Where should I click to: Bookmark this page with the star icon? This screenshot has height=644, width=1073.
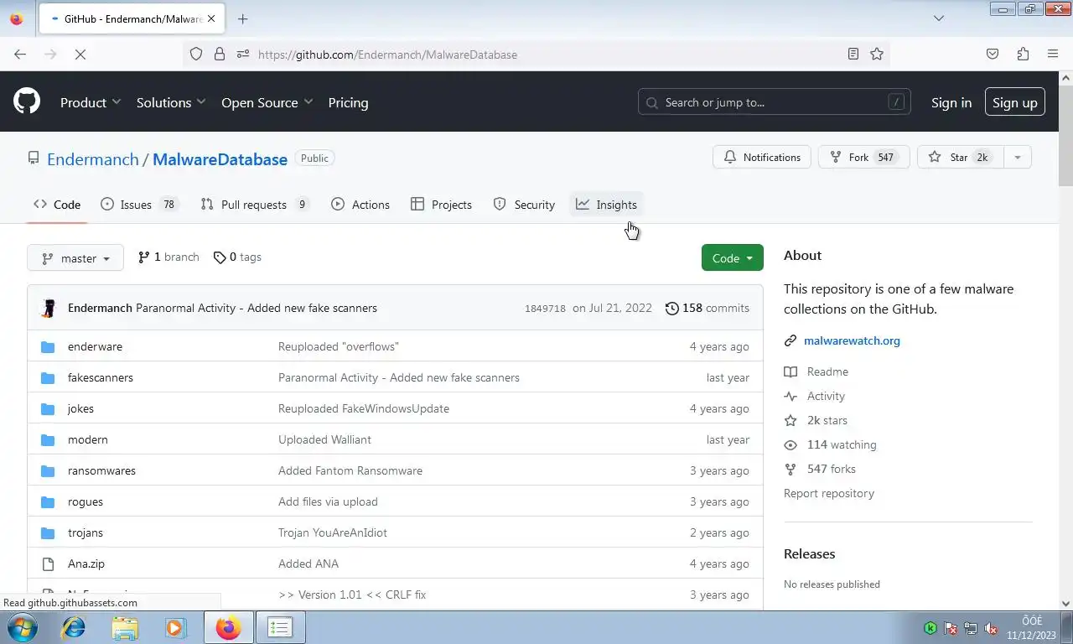click(x=877, y=54)
